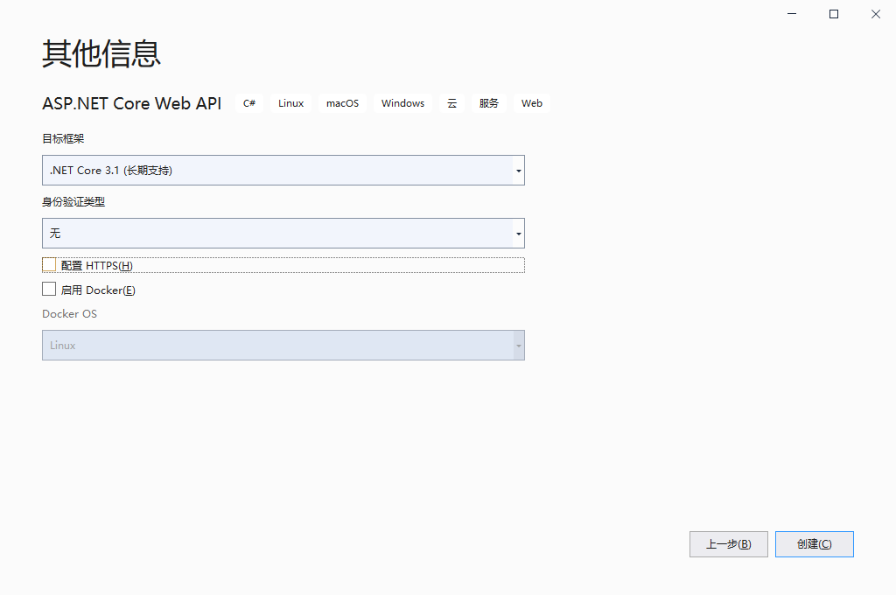Click the 无 authentication type field
Viewport: 896px width, 595px height.
pyautogui.click(x=277, y=234)
